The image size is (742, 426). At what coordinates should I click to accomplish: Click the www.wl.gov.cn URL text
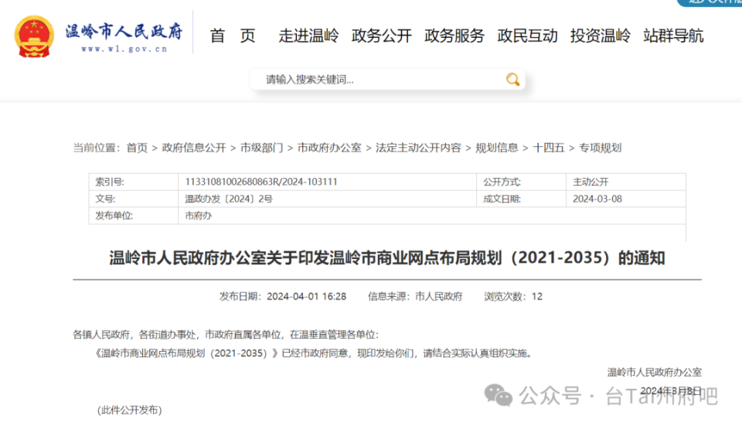click(x=124, y=49)
